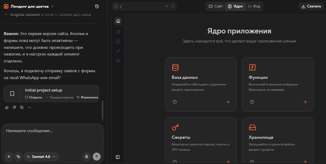This screenshot has width=326, height=164.
Task: Open the secrets key icon in the core sidebar
Action: pyautogui.click(x=118, y=51)
